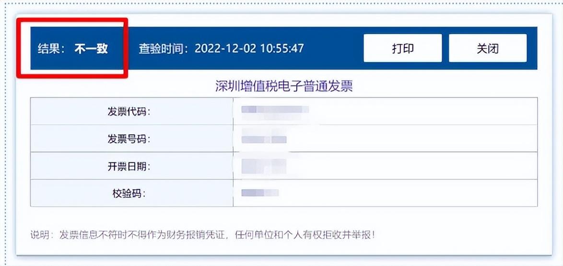Click the 深圳增值税电子普通发票 title
Viewport: 563px width, 266px height.
point(284,86)
